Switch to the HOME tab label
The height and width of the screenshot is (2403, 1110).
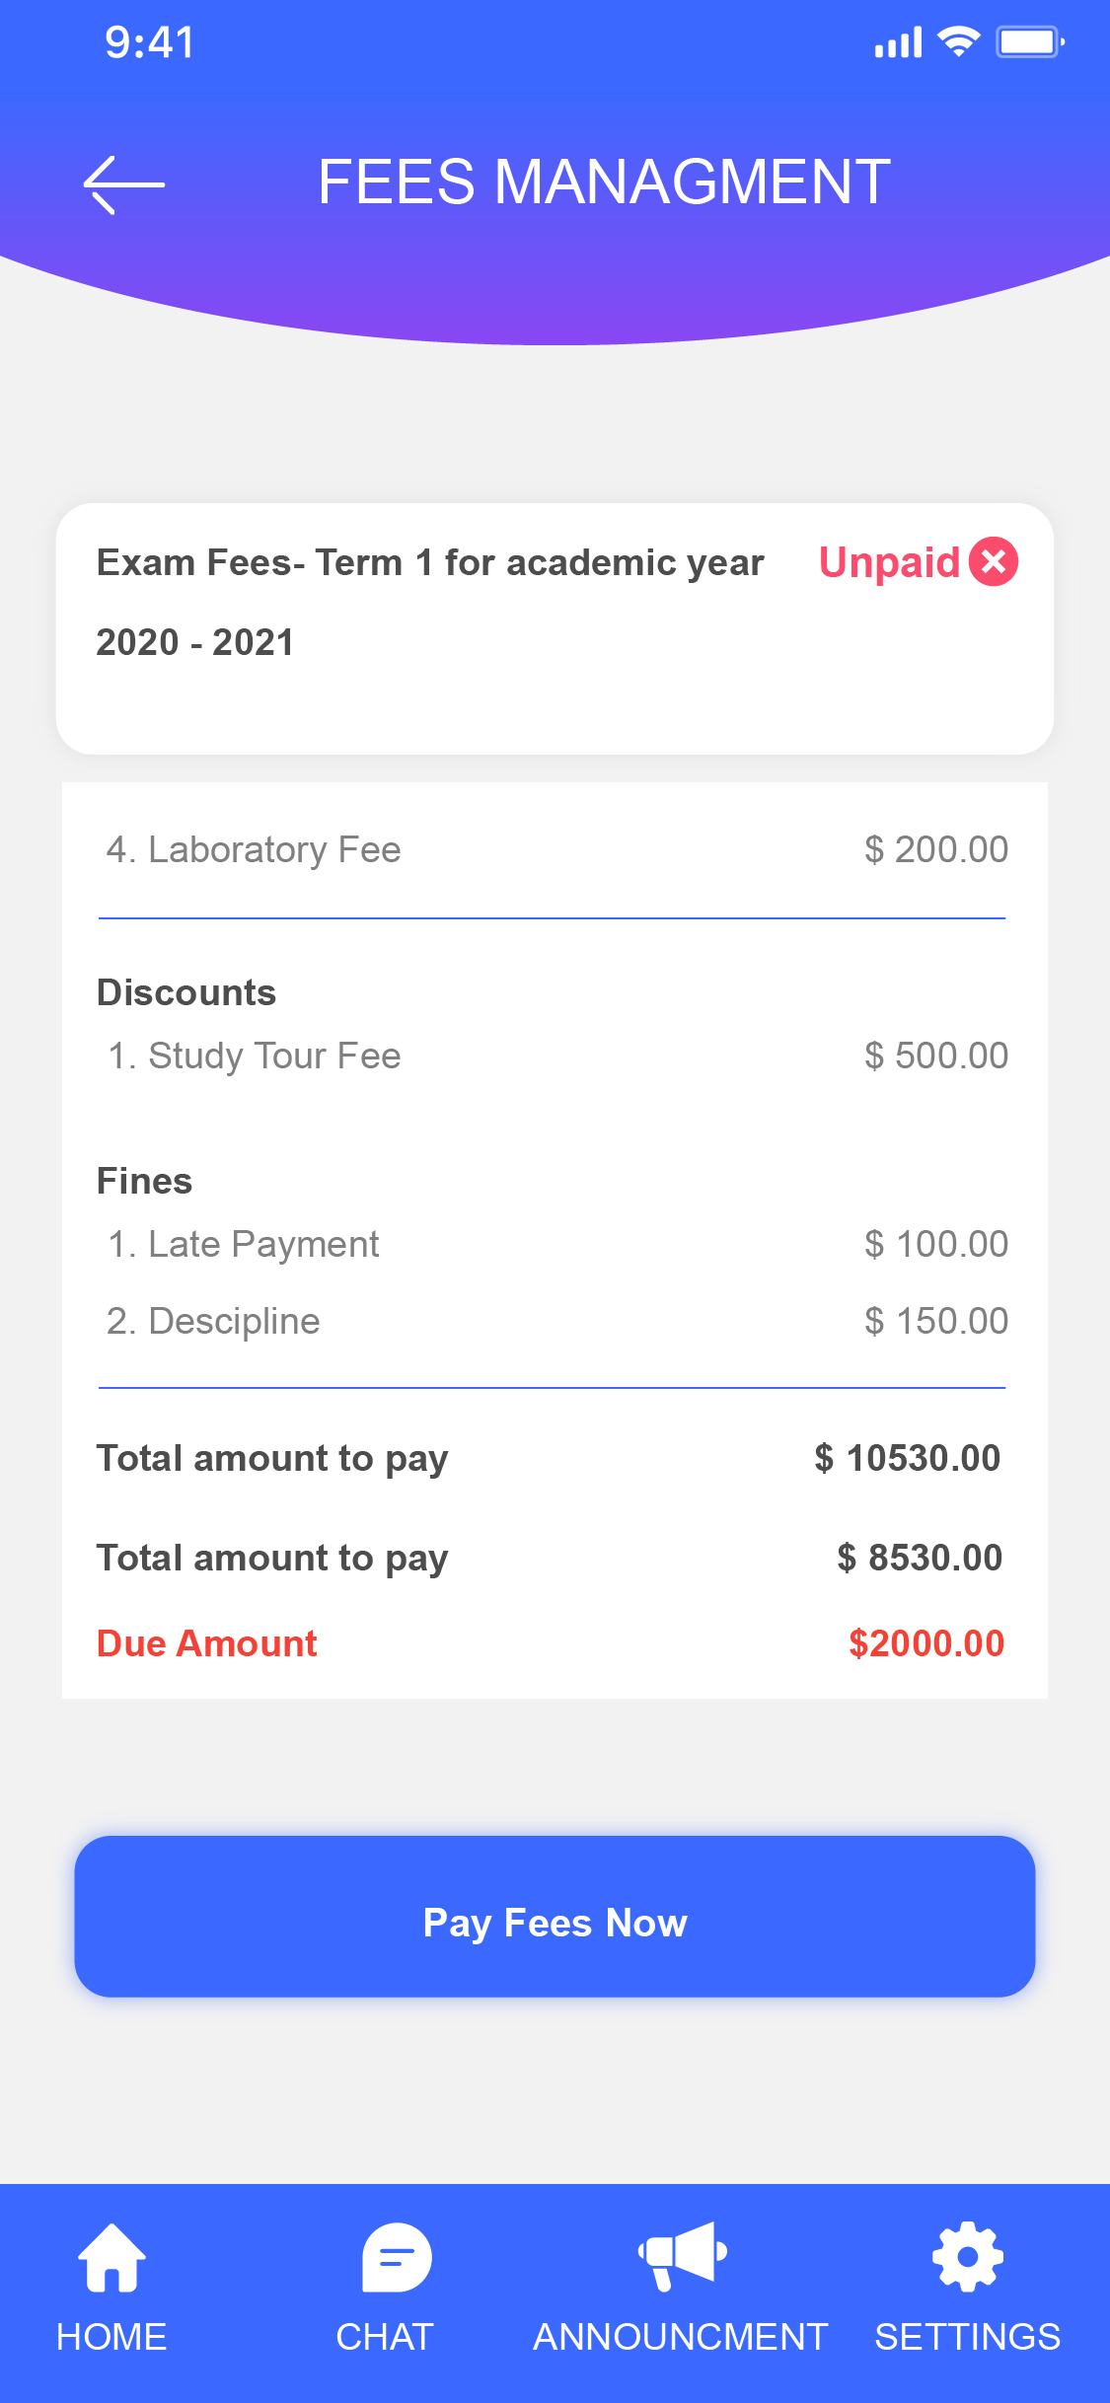111,2337
